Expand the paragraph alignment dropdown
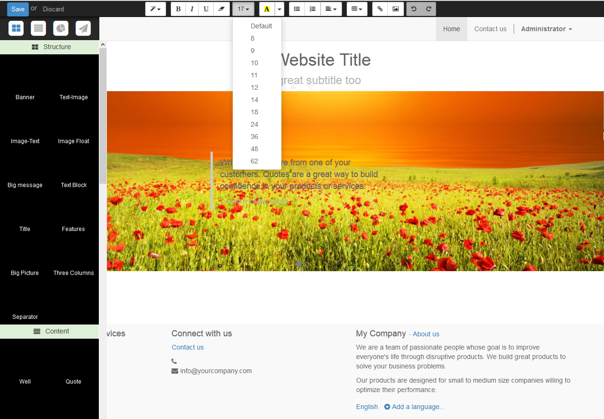The width and height of the screenshot is (604, 419). [331, 9]
